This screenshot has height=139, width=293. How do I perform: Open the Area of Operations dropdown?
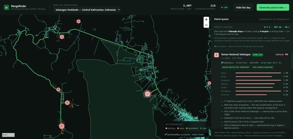point(87,10)
